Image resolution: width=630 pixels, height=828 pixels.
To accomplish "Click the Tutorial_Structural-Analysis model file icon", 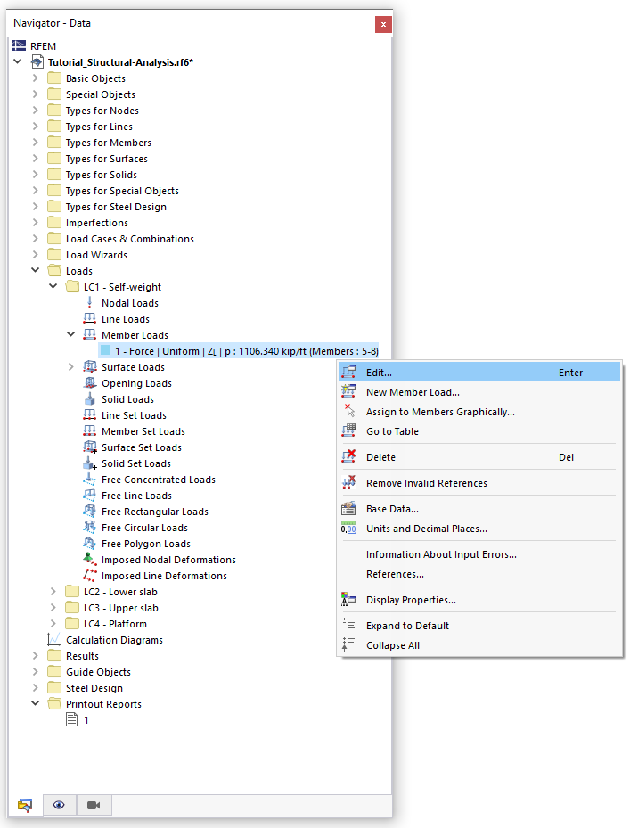I will click(x=37, y=61).
